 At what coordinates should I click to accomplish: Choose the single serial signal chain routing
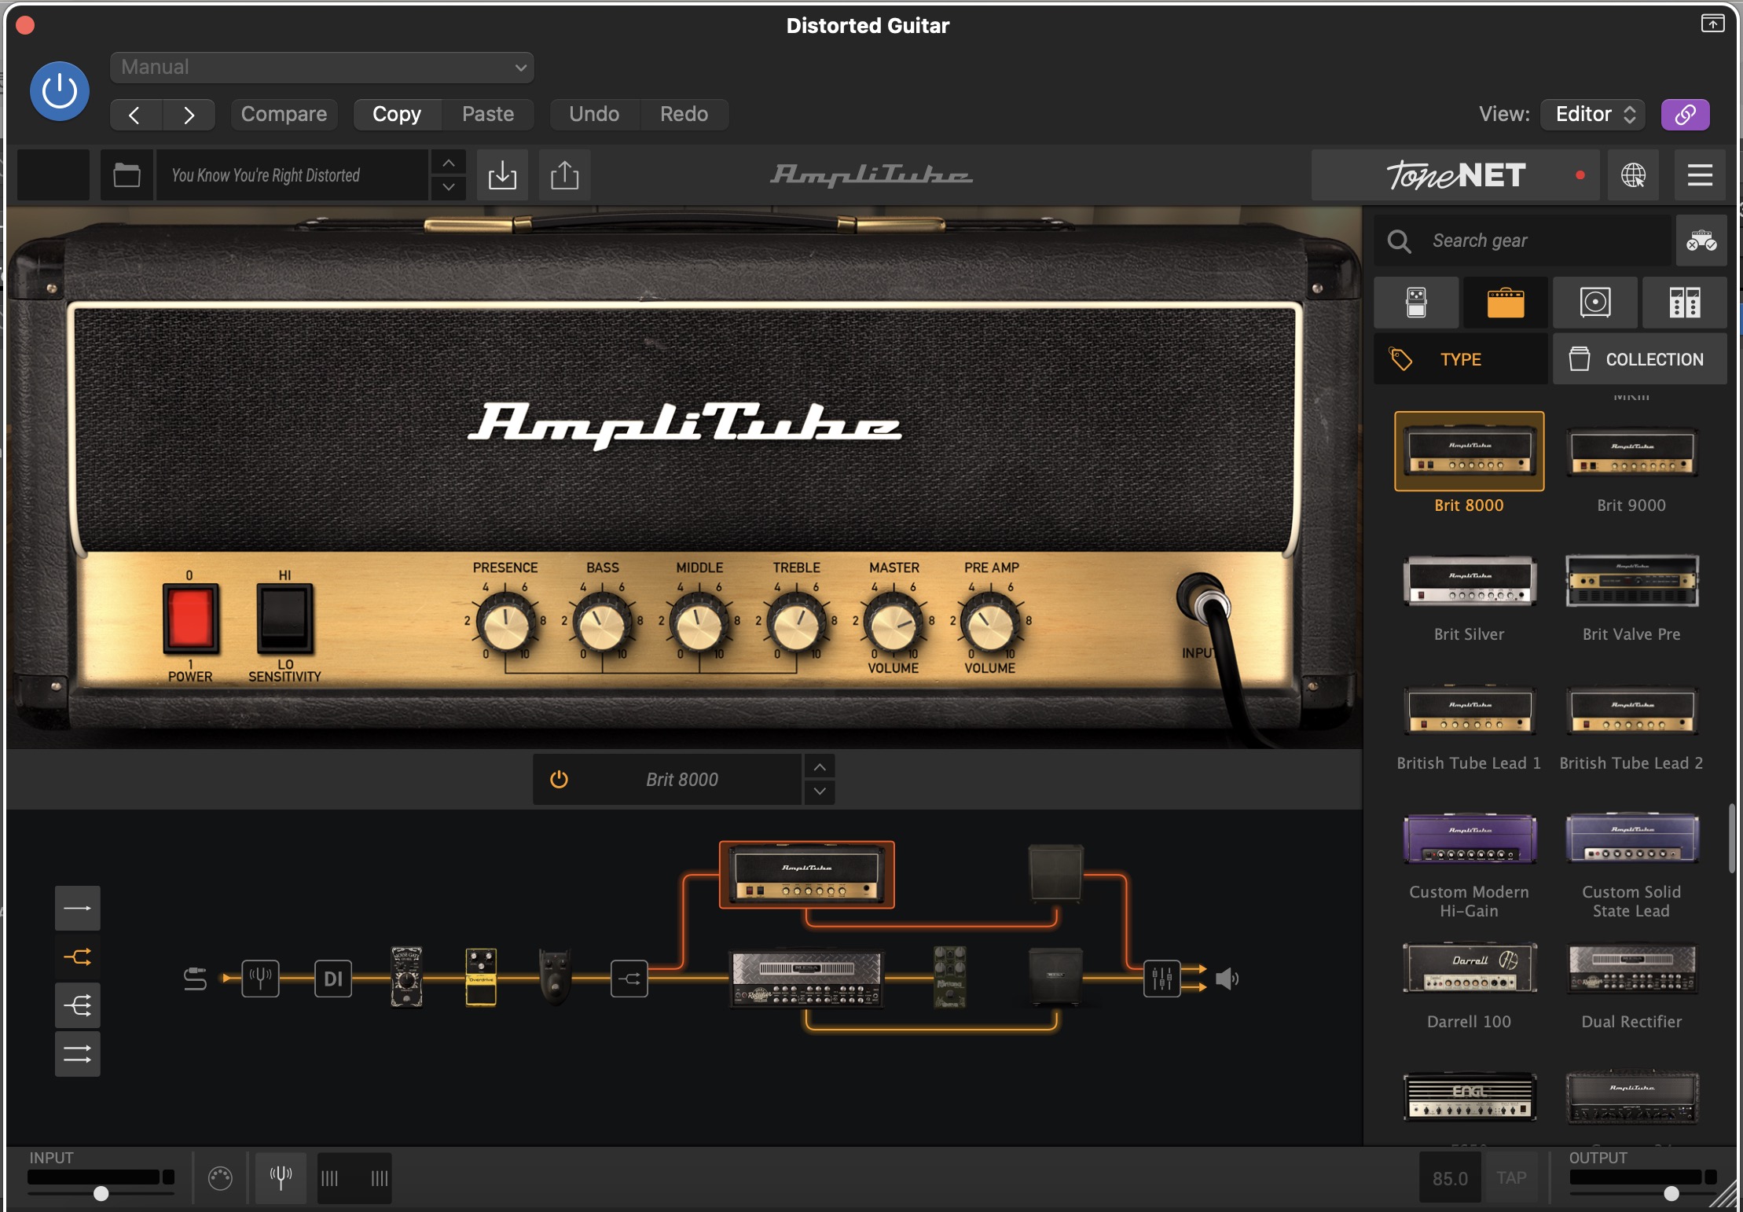(x=78, y=908)
